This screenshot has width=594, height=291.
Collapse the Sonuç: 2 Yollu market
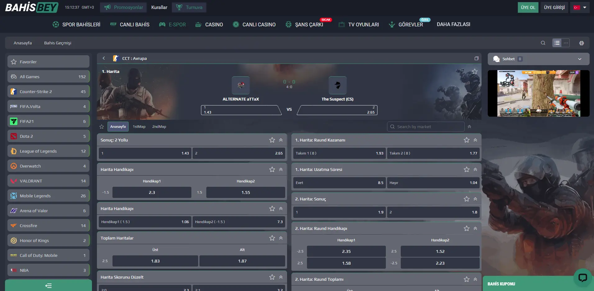click(x=281, y=140)
